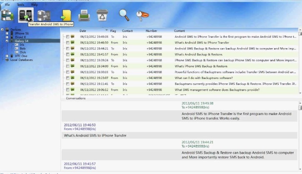The image size is (302, 174).
Task: Check the box for the 19:23:07 message
Action: [67, 78]
